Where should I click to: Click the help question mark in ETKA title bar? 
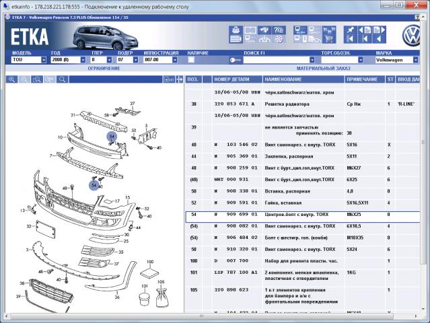(x=417, y=17)
